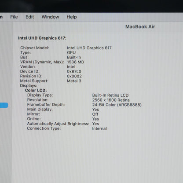Select the Device ID value 0x87c0
Image resolution: width=183 pixels, height=183 pixels.
(x=74, y=71)
